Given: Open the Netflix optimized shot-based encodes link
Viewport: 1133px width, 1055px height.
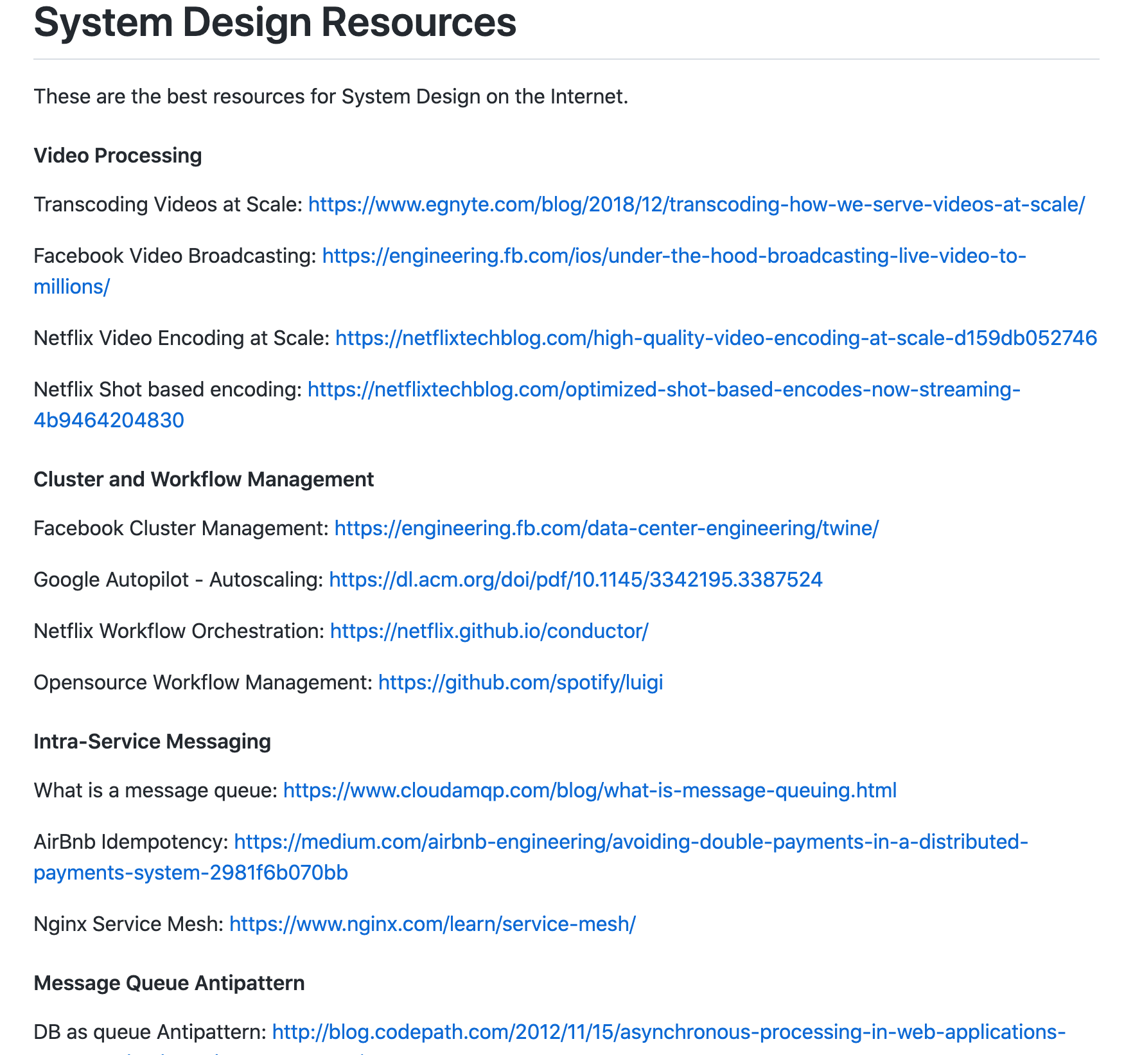Looking at the screenshot, I should click(x=663, y=389).
